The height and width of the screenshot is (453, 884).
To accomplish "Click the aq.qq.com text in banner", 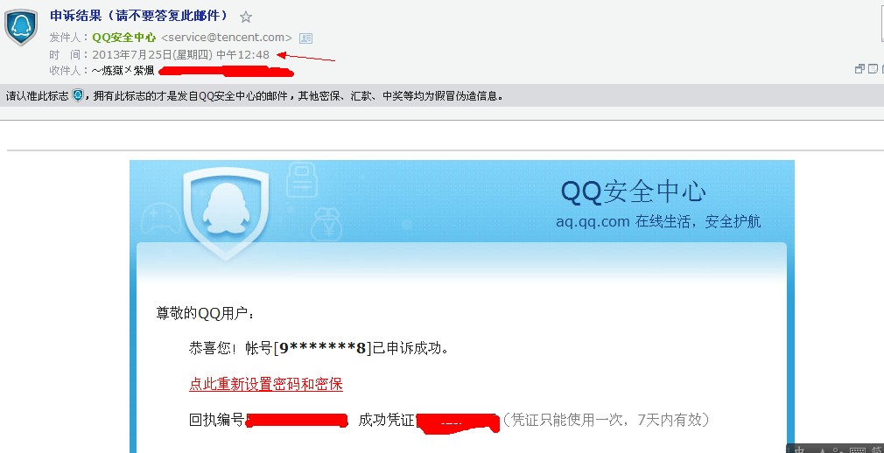I will point(593,221).
